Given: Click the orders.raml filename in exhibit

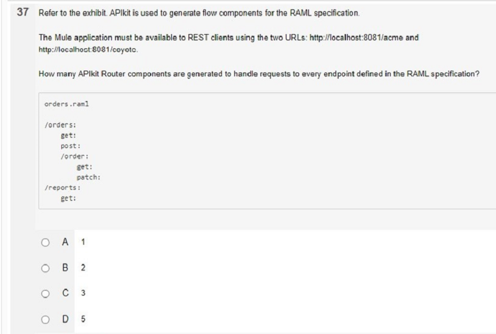Looking at the screenshot, I should [66, 104].
